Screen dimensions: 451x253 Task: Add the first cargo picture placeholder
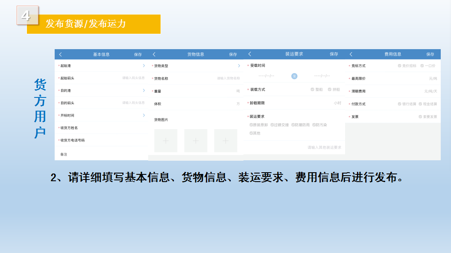pyautogui.click(x=166, y=141)
